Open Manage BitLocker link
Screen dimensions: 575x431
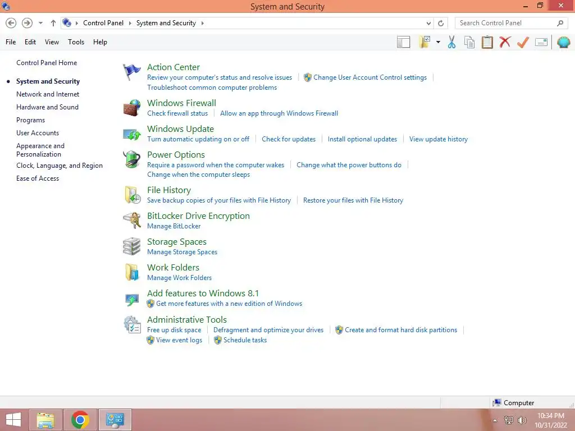174,226
